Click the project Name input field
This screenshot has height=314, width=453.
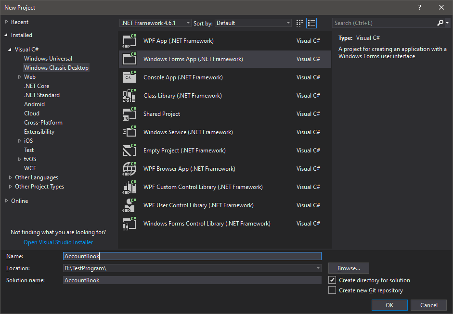[x=192, y=256]
